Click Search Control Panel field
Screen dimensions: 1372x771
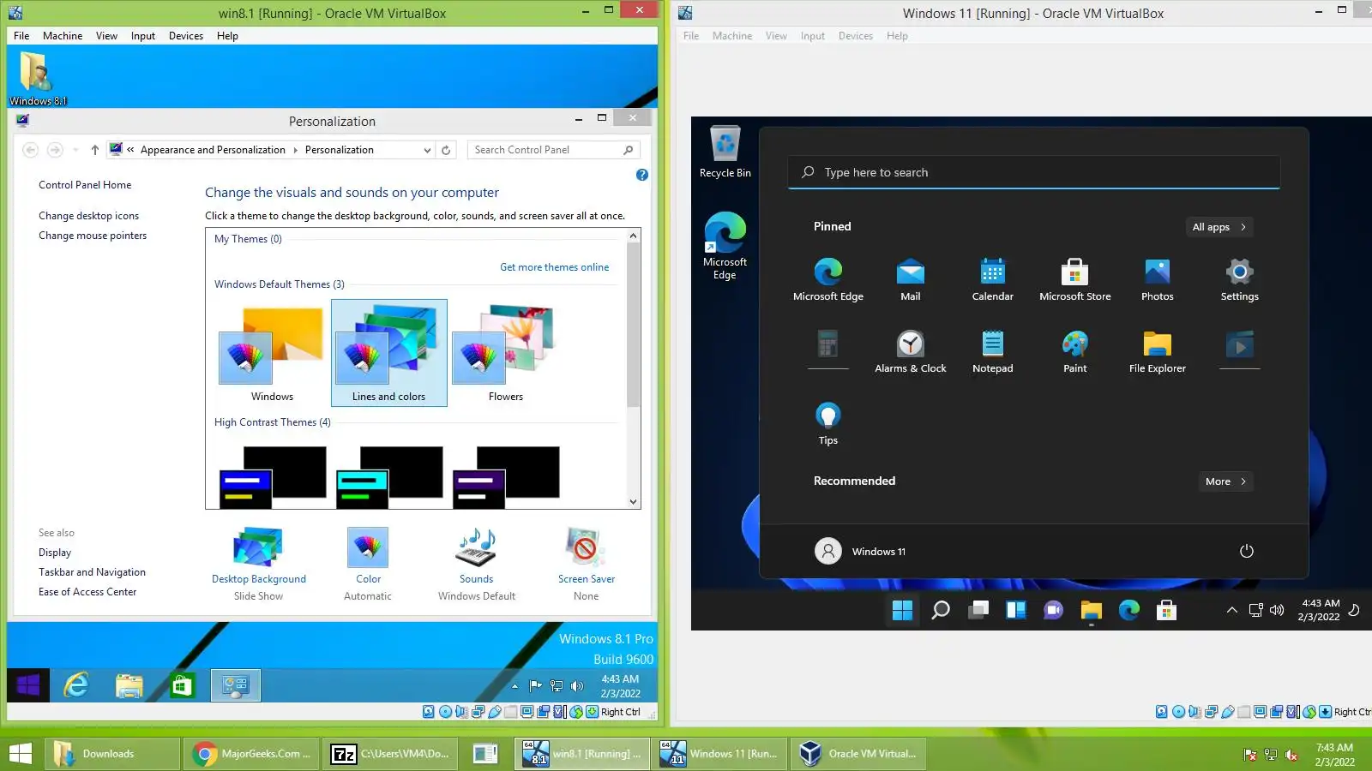pyautogui.click(x=554, y=150)
